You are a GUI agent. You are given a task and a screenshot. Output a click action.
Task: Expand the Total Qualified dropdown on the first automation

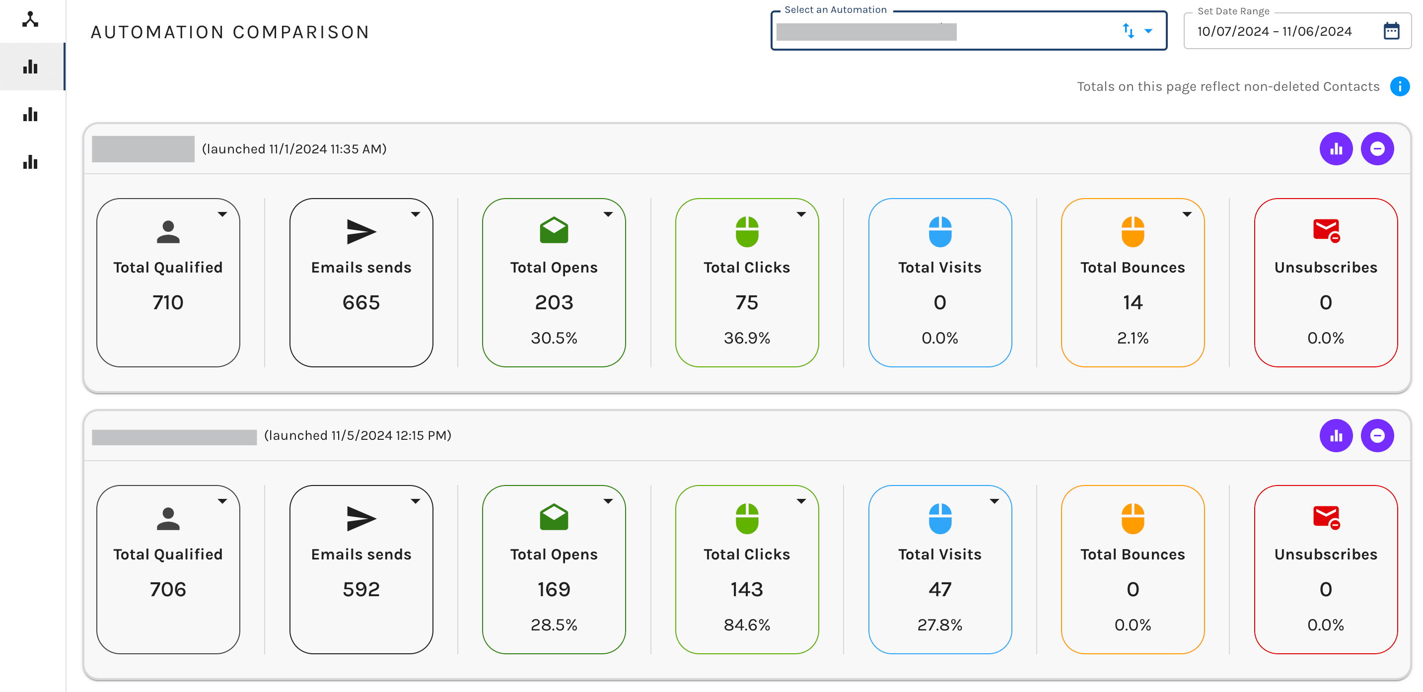[x=222, y=215]
